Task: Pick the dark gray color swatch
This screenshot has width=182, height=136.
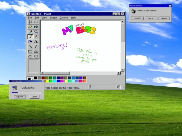Action: tap(39, 78)
